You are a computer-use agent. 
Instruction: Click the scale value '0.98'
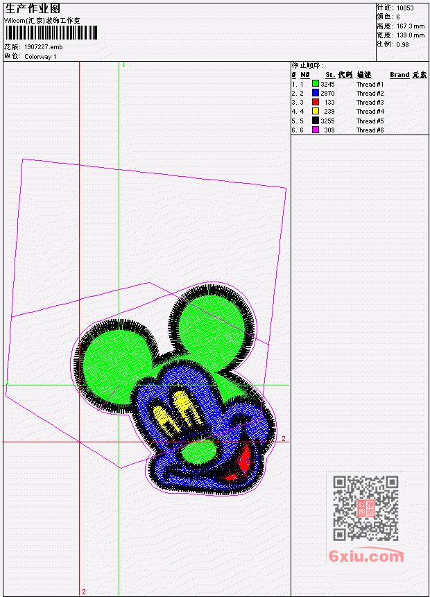point(402,44)
